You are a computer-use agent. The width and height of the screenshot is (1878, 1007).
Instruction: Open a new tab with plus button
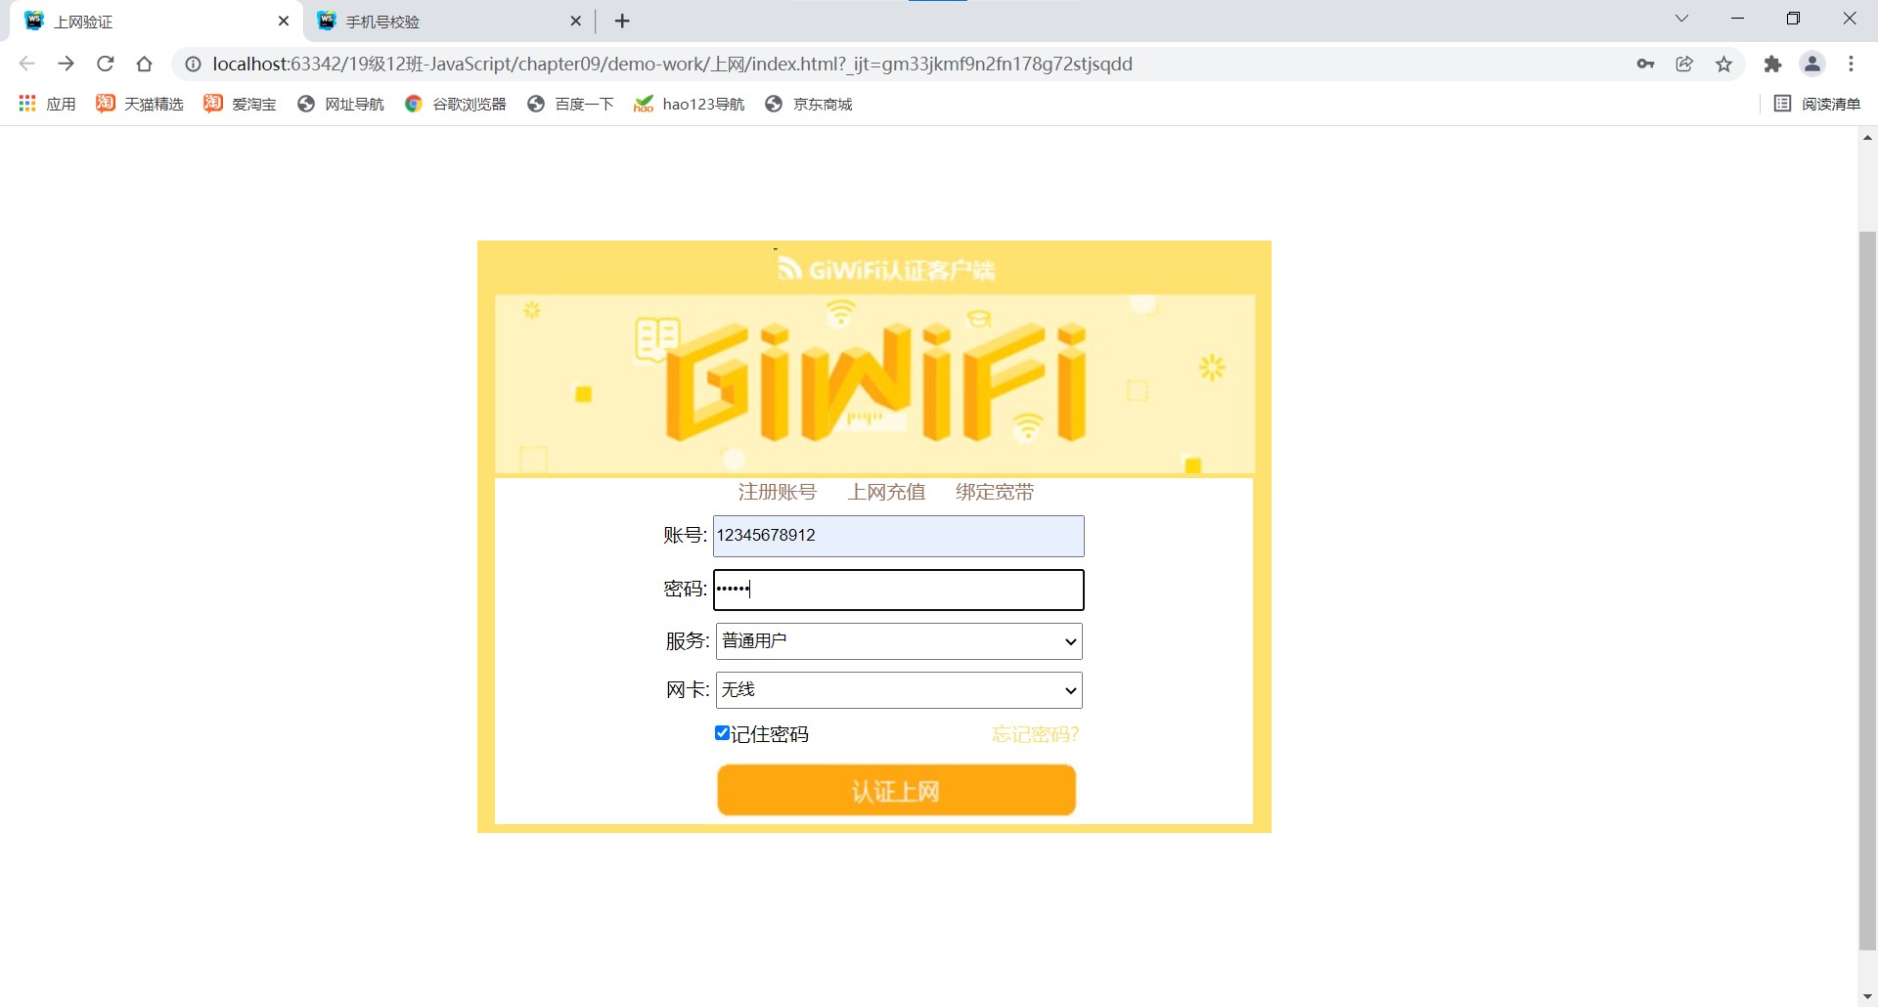(622, 21)
